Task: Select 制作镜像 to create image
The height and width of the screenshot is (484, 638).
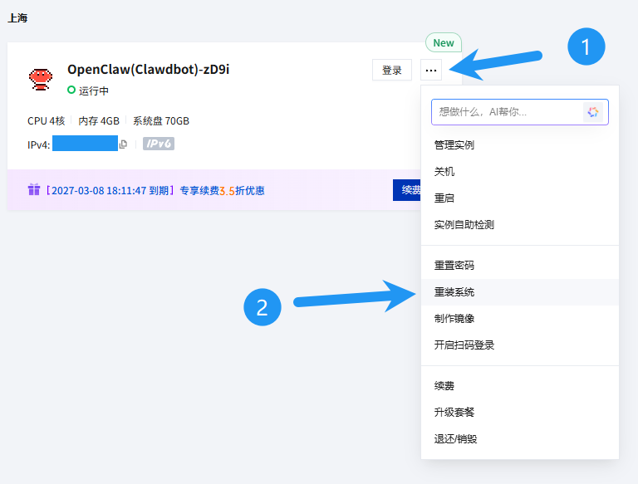Action: point(454,319)
